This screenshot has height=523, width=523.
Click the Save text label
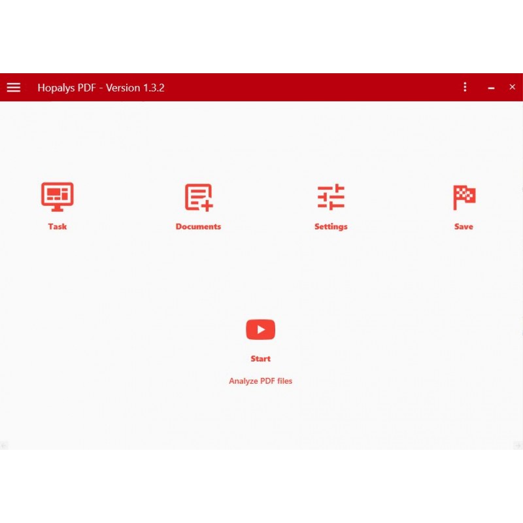tap(464, 227)
